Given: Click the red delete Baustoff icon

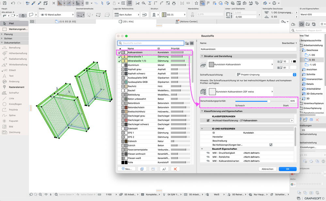Looking at the screenshot, I should click(175, 169).
